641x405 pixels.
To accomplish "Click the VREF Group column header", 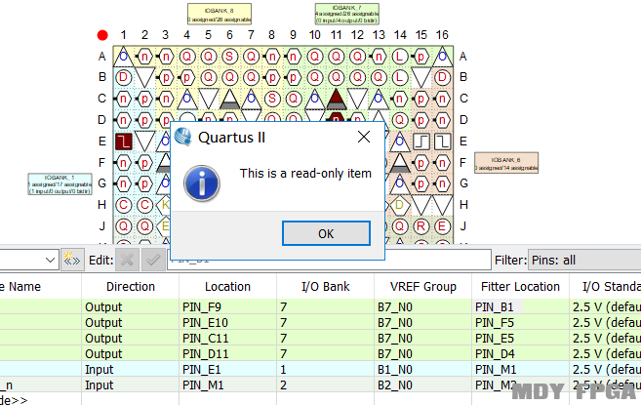I will (422, 287).
